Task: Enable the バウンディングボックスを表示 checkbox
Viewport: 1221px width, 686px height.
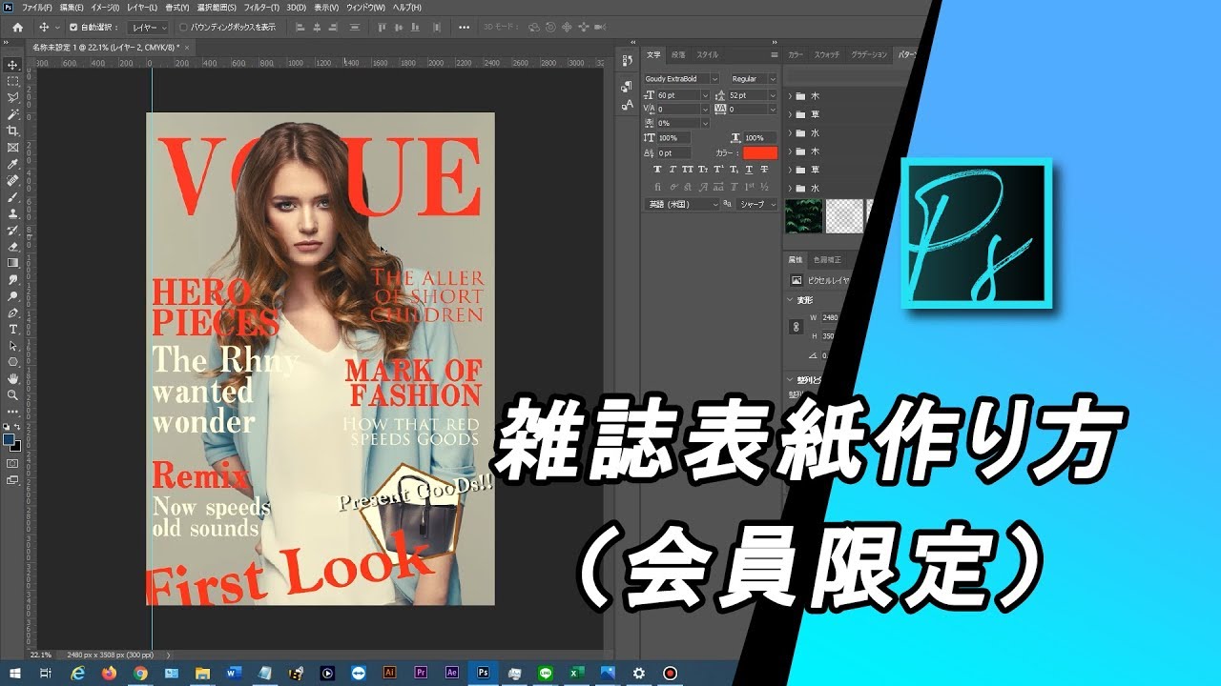Action: [183, 28]
